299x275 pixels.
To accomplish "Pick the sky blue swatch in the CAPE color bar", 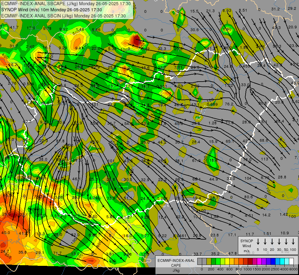I will click(277, 261).
